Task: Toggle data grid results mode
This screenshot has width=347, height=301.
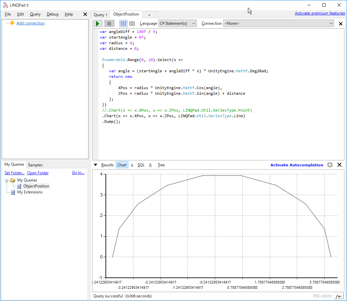Action: point(132,23)
